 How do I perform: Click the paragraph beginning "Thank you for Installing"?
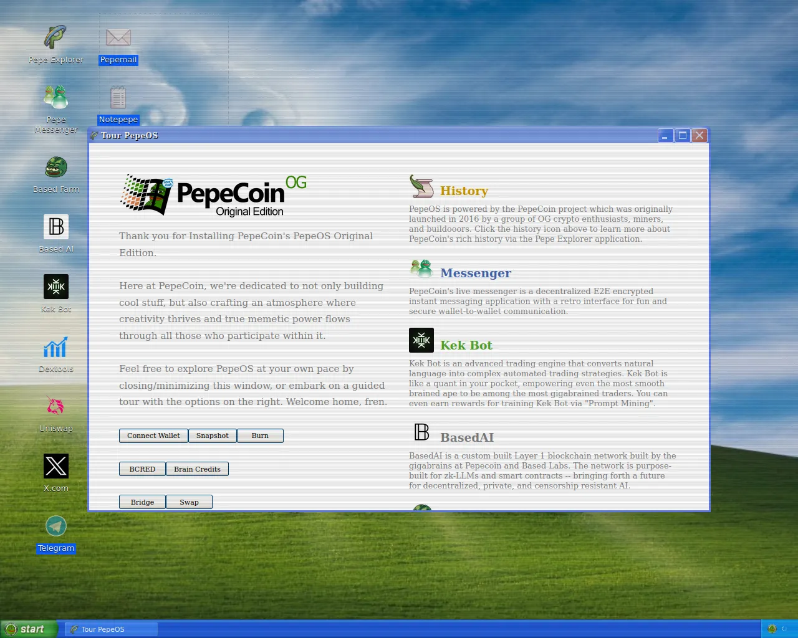coord(246,244)
